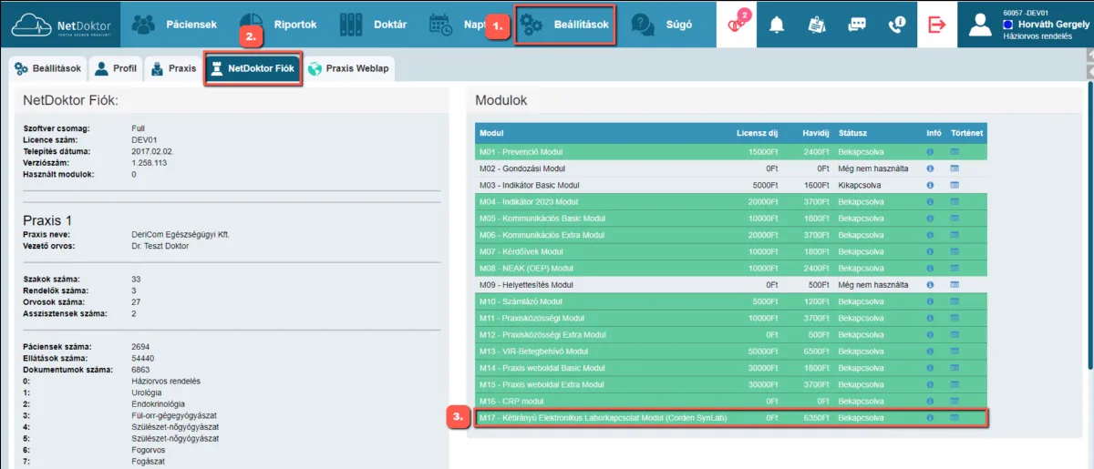Open the Horváth Gergely user profile

coord(1027,24)
